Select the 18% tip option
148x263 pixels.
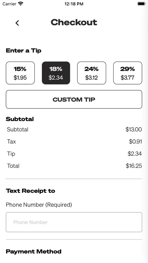point(56,73)
